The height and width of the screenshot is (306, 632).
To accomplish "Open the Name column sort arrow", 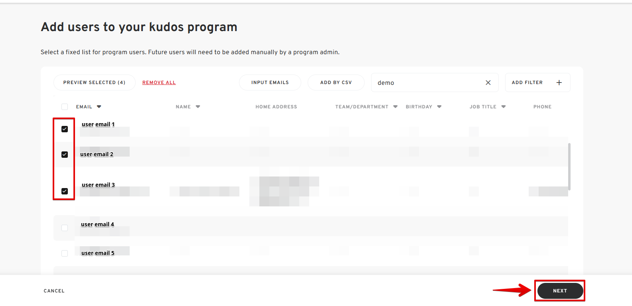I will 198,107.
